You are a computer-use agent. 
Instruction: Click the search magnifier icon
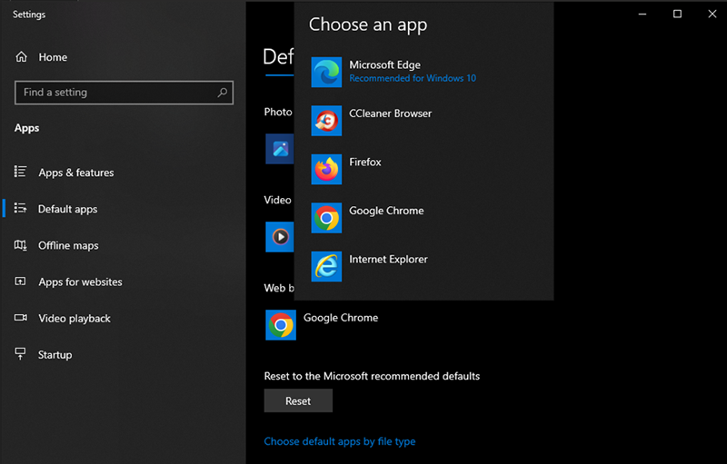coord(223,92)
